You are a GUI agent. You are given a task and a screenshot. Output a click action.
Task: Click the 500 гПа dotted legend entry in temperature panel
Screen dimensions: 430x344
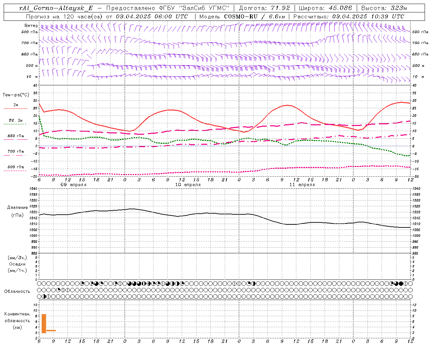(15, 167)
